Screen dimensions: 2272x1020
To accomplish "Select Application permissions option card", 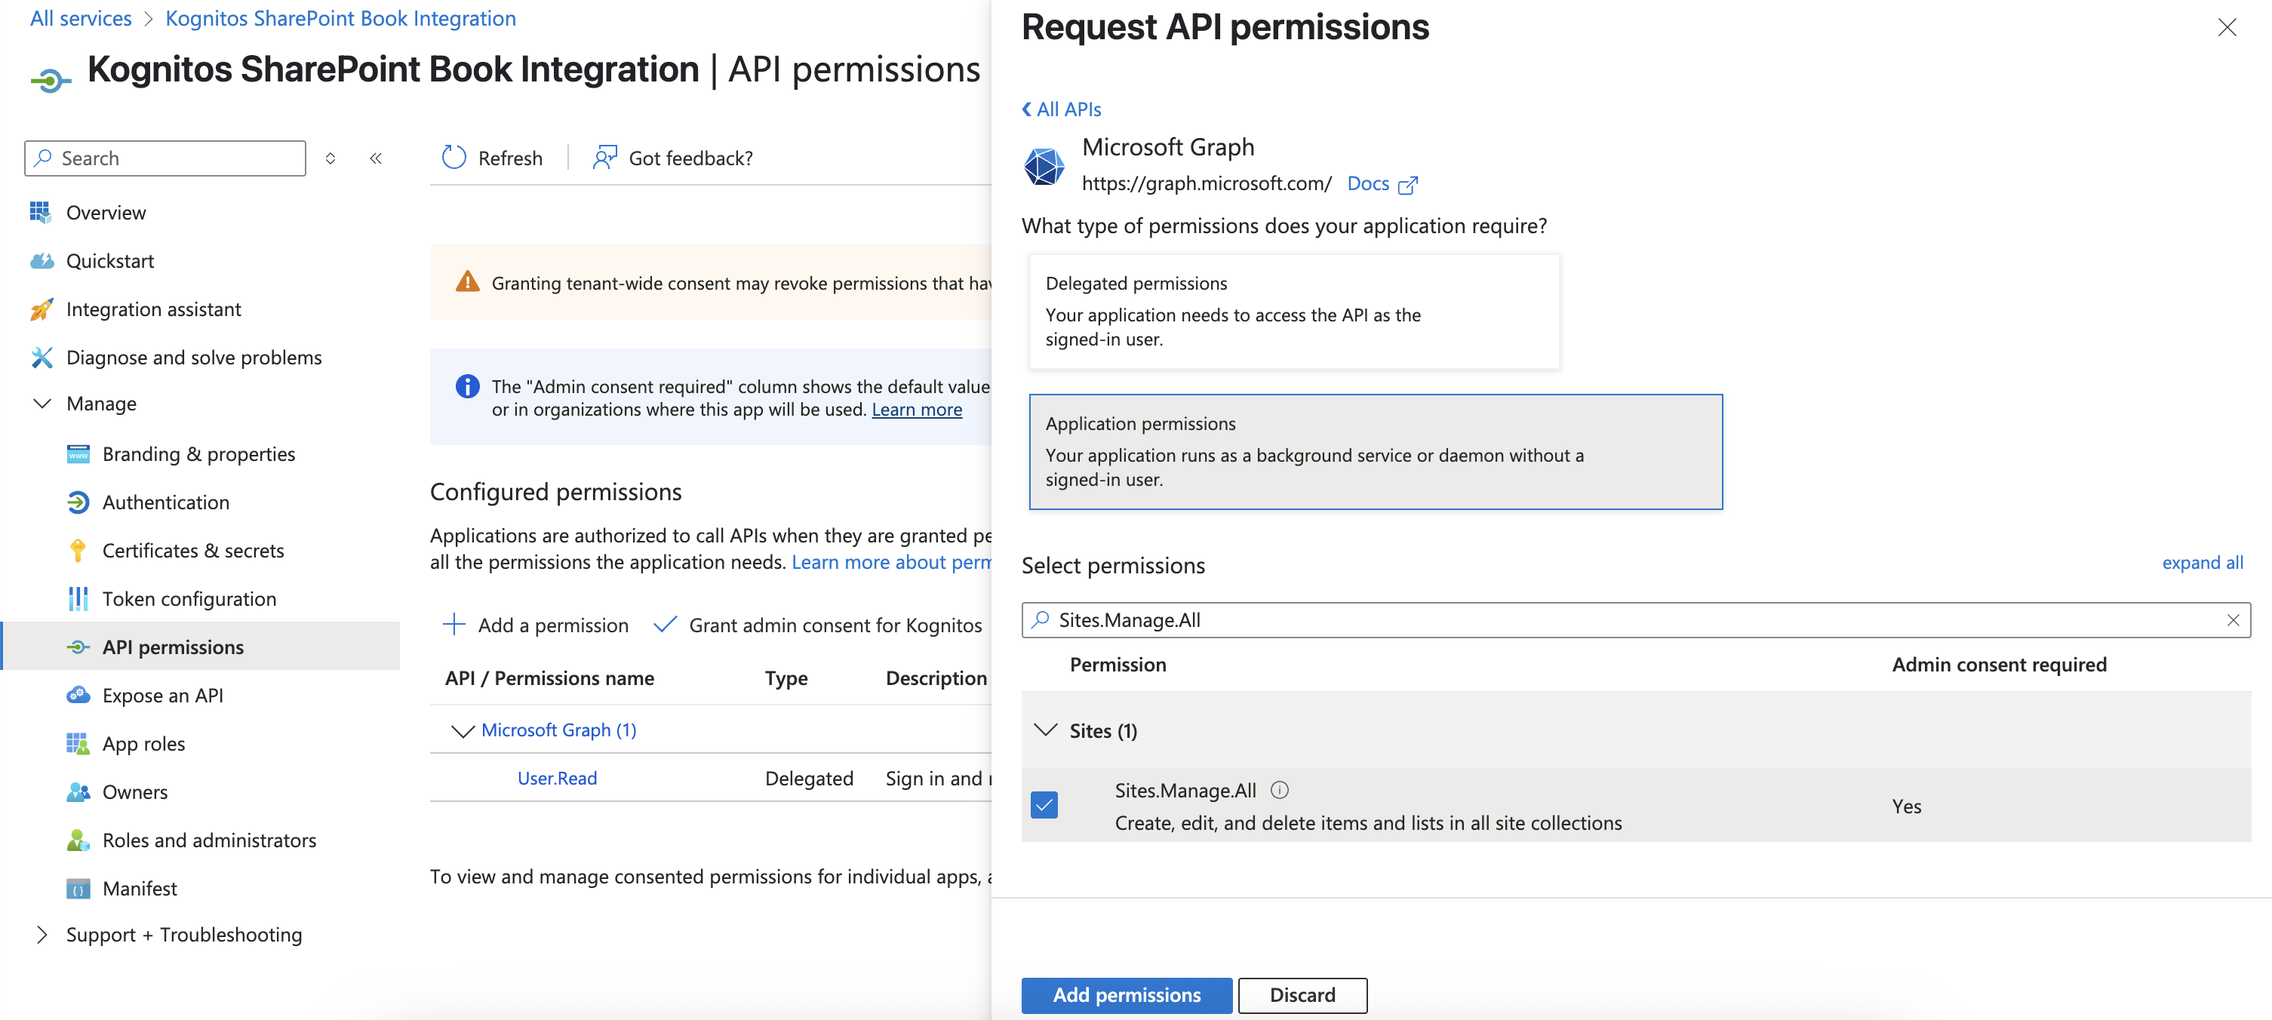I will [1374, 451].
